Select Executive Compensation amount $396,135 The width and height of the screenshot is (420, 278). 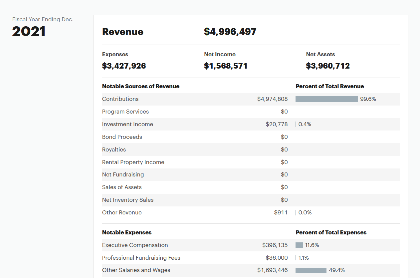pyautogui.click(x=275, y=245)
